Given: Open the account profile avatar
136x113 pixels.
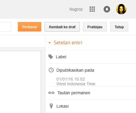Looking at the screenshot, I should click(121, 9).
